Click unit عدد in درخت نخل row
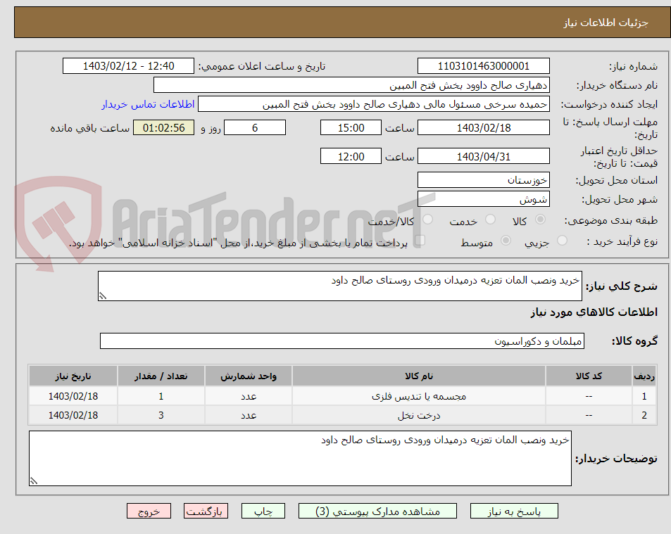This screenshot has width=671, height=534. pos(249,415)
